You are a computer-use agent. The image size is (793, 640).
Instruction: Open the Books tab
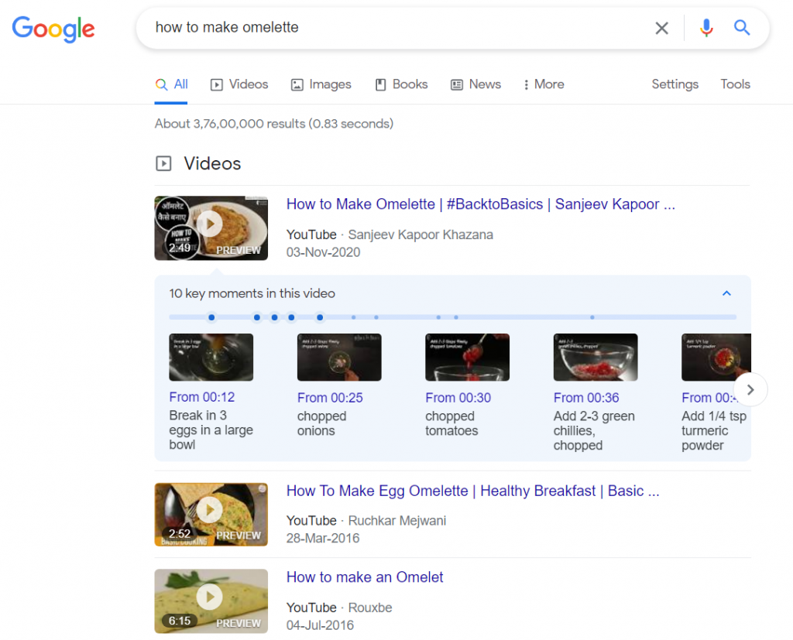click(x=402, y=84)
